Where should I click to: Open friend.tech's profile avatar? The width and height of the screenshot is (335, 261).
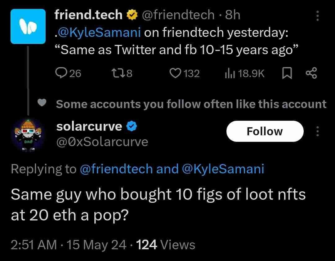point(28,26)
